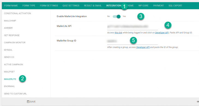Screen dimensions: 199x106
Task: Open SEND TO CUSTOM URL option
Action: tap(15, 94)
